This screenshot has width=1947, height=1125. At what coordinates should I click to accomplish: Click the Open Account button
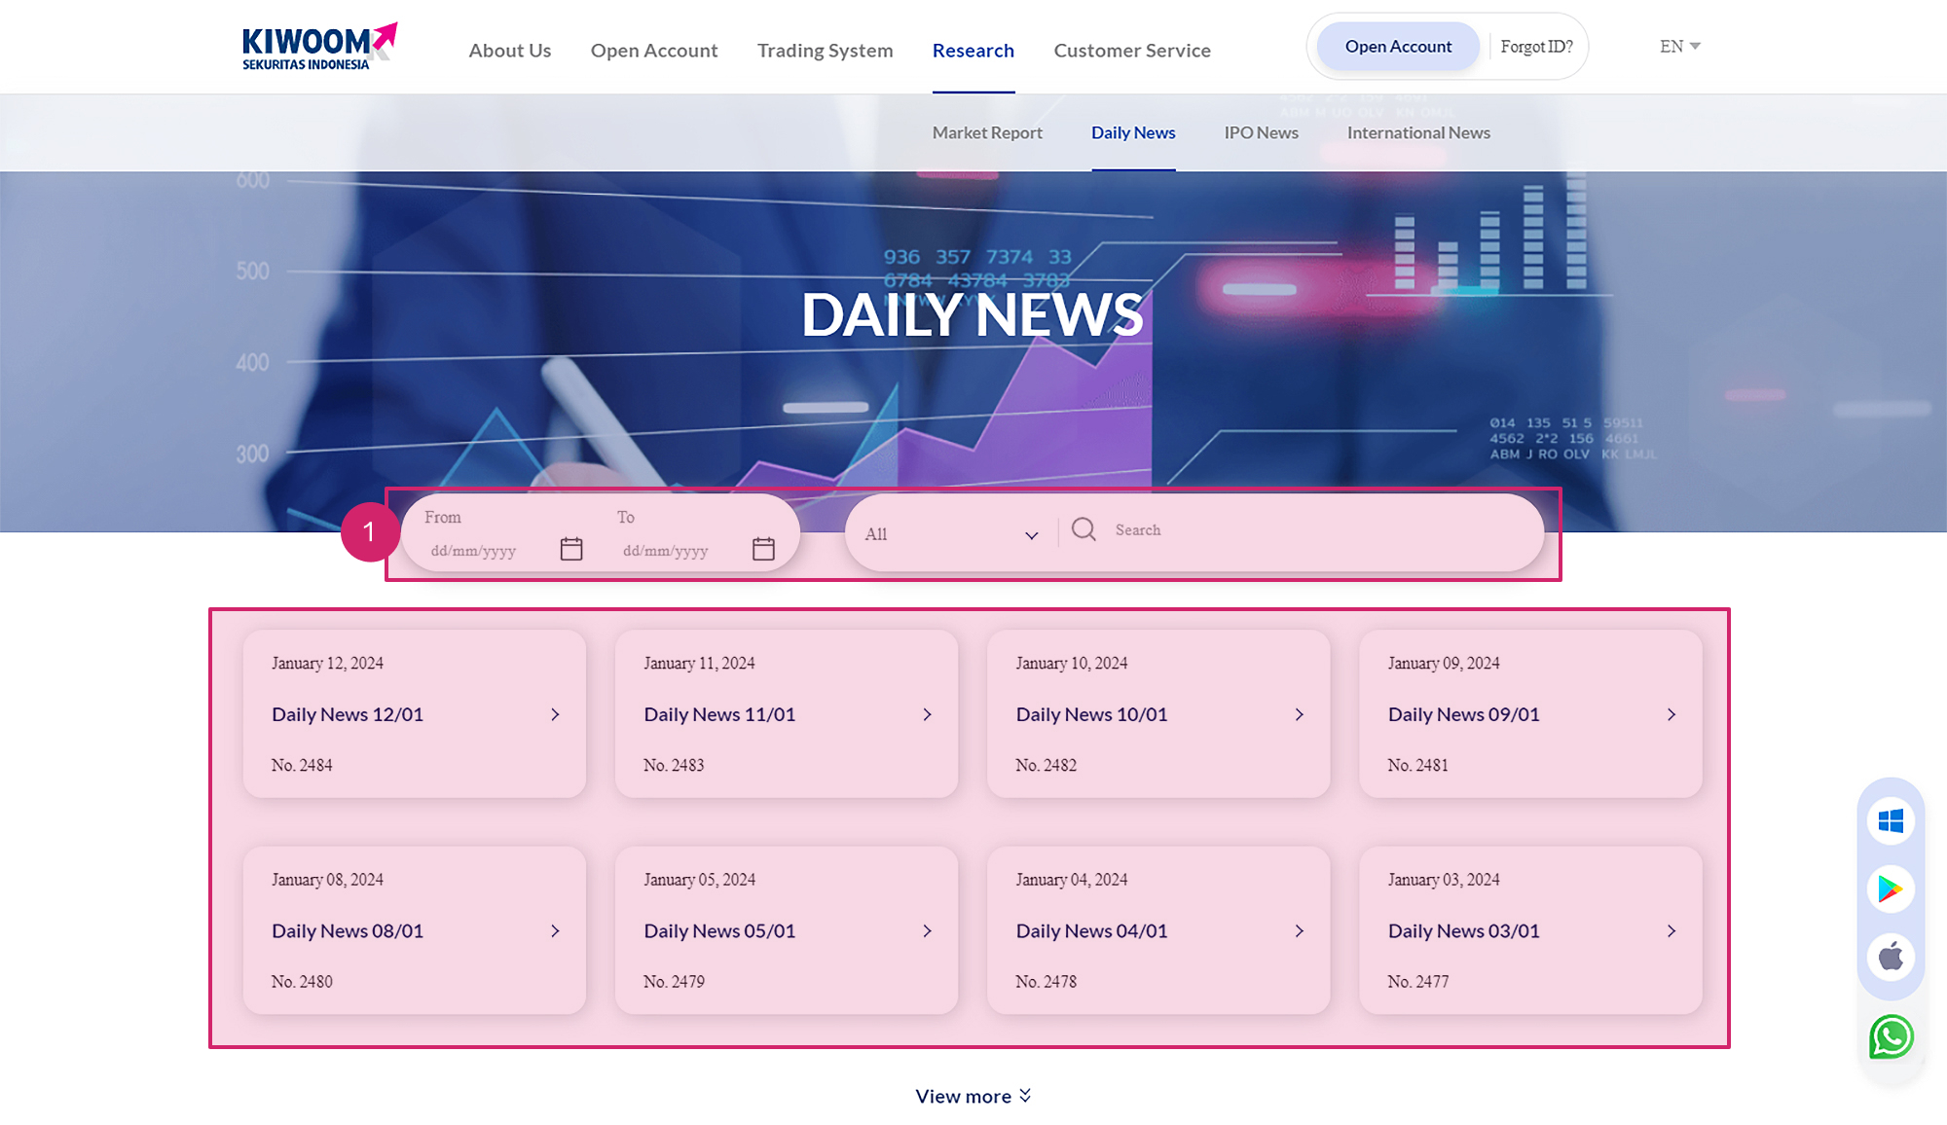(x=1396, y=45)
